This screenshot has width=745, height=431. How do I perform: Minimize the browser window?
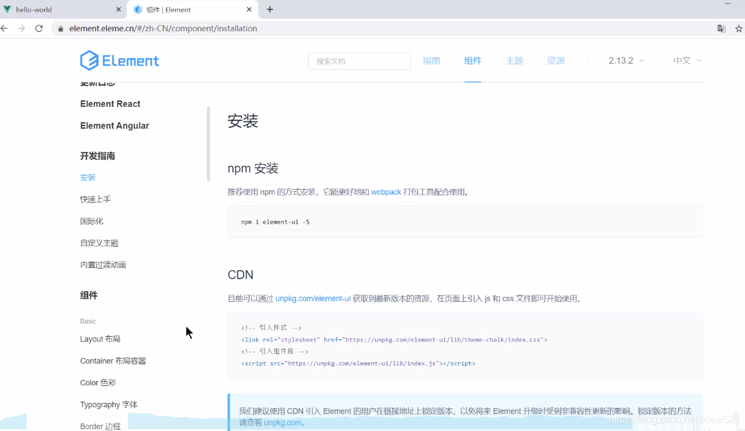727,4
